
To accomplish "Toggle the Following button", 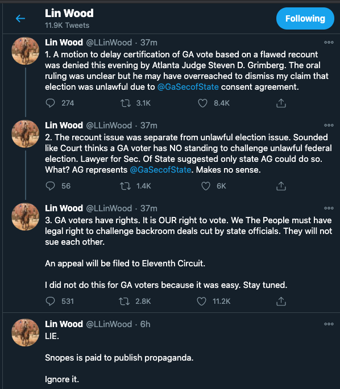I will [305, 18].
